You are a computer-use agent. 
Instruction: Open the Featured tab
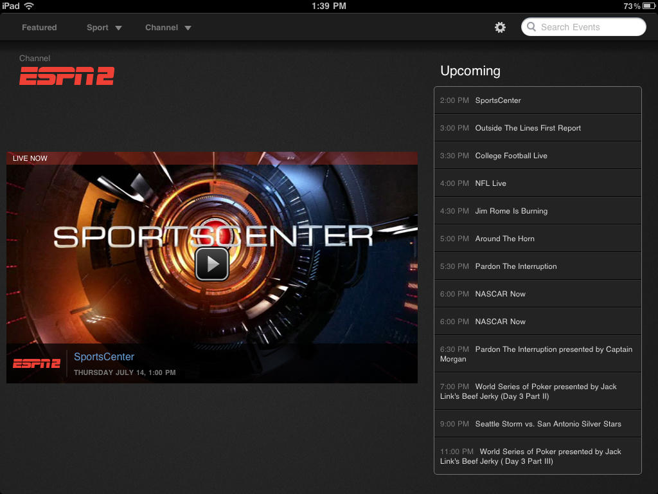[x=39, y=28]
